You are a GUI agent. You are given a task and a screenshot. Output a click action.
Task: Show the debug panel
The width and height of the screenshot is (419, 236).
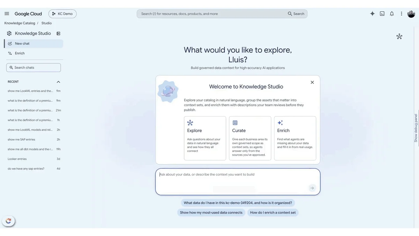(416, 128)
